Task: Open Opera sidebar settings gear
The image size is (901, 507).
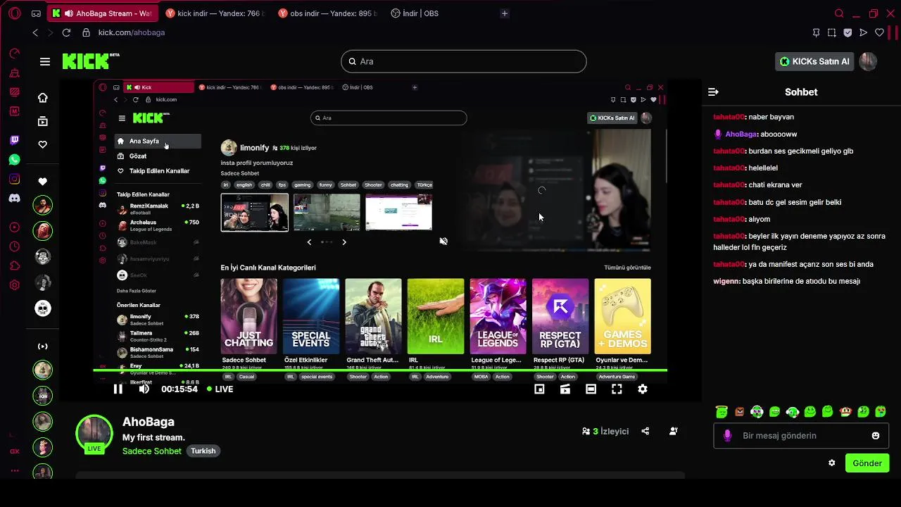Action: pos(14,285)
